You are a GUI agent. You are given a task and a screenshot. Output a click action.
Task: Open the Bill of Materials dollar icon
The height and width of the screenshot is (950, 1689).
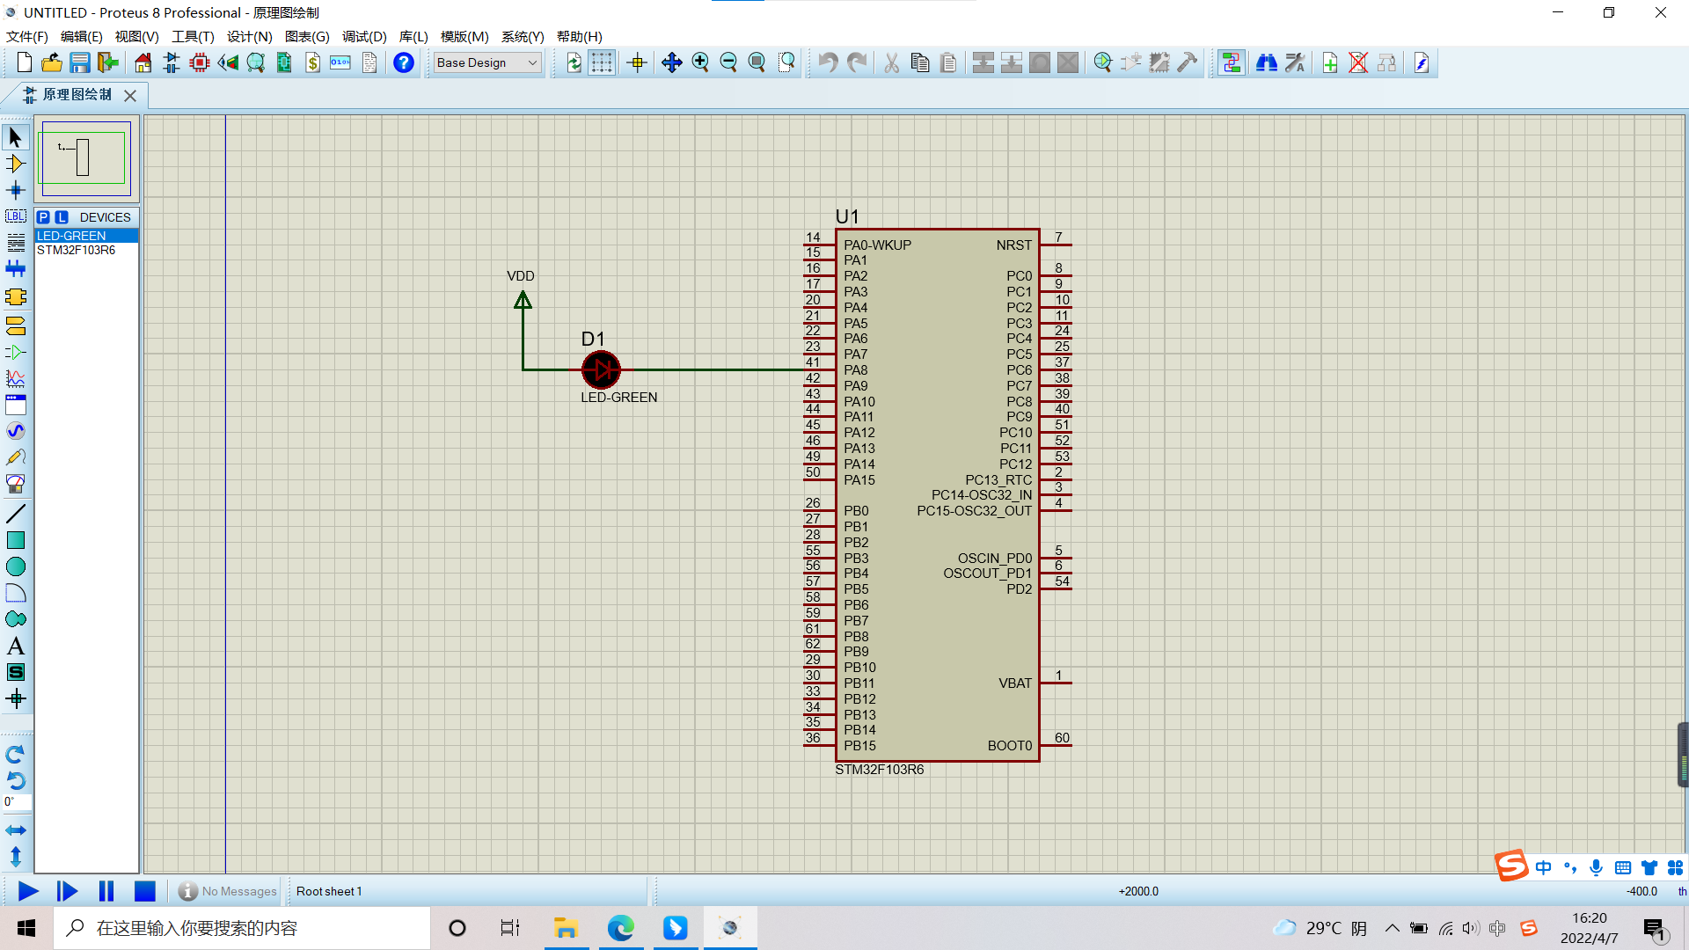coord(312,62)
